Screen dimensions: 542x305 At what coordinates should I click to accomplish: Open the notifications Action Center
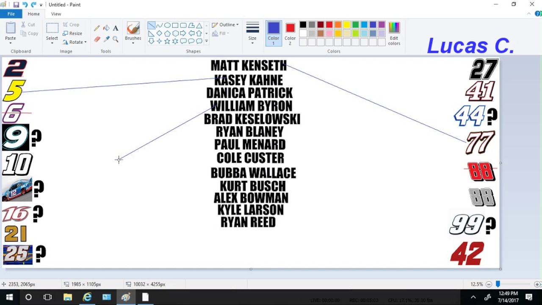529,297
